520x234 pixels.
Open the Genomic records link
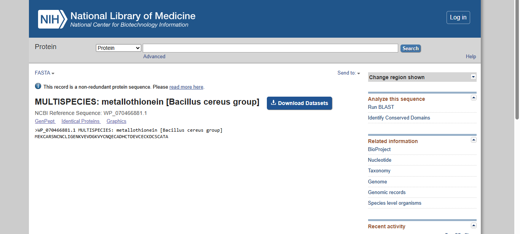[387, 192]
